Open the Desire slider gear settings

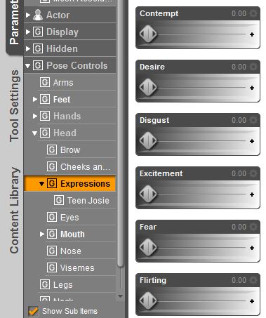tap(253, 67)
